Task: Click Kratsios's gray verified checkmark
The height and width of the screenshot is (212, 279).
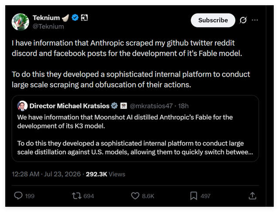Action: (x=114, y=106)
